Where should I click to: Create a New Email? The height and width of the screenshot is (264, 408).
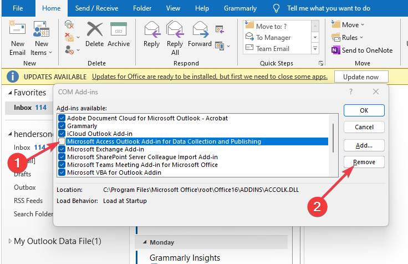pyautogui.click(x=17, y=38)
